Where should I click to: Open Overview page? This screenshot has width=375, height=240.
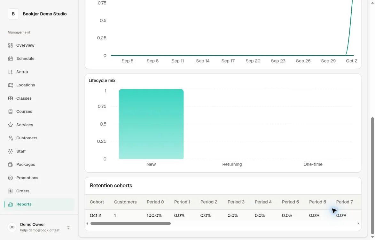tap(39, 45)
